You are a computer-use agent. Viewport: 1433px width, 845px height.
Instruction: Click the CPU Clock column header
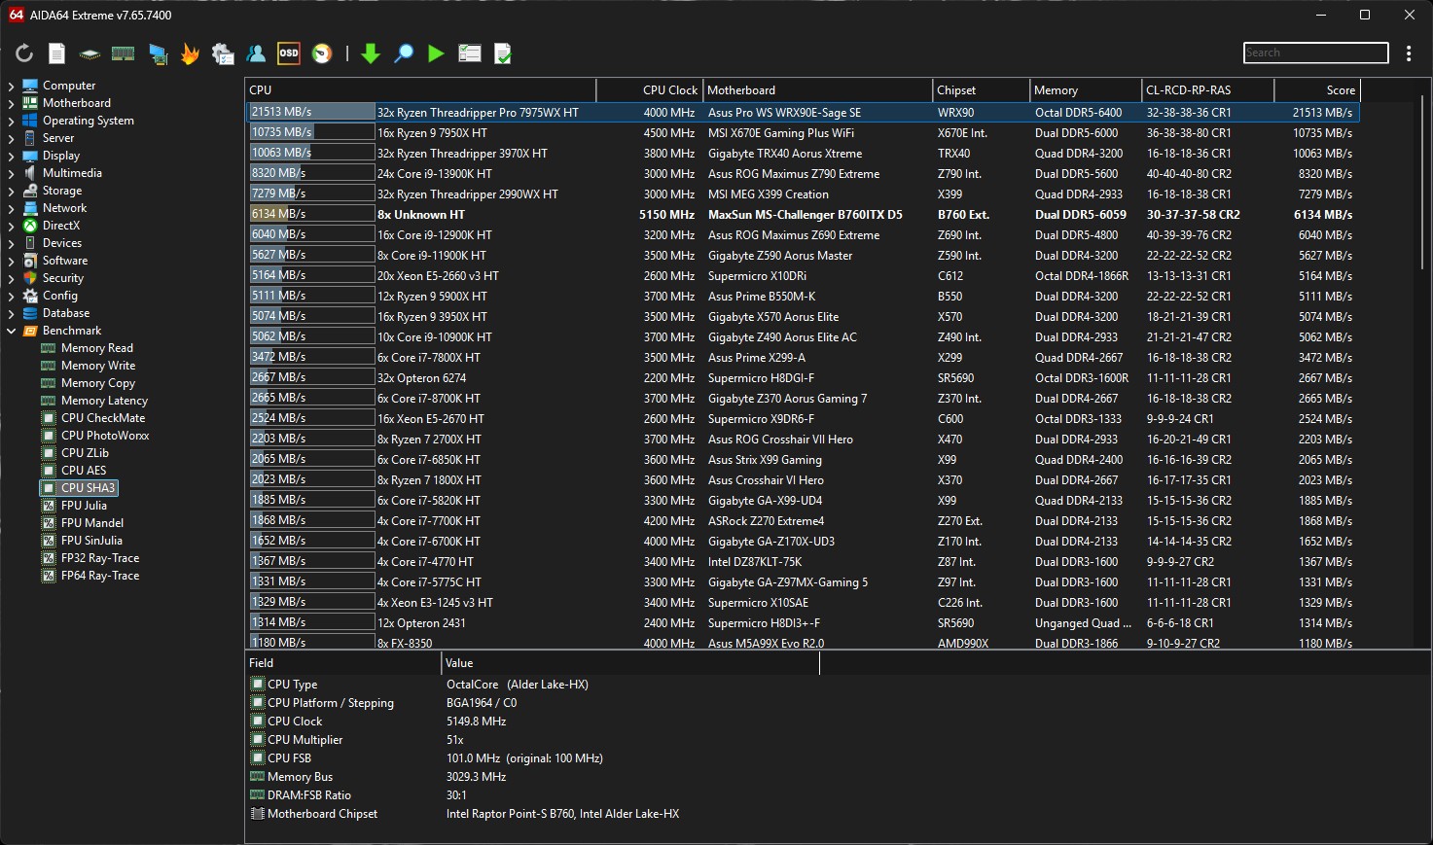coord(669,90)
